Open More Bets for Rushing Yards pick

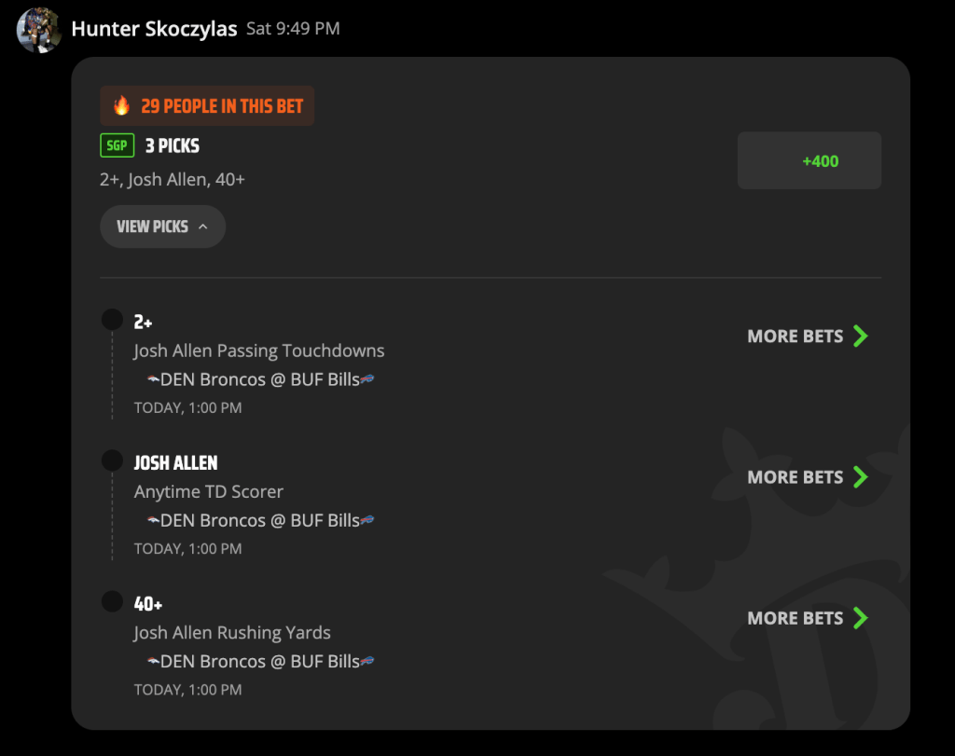pyautogui.click(x=807, y=618)
